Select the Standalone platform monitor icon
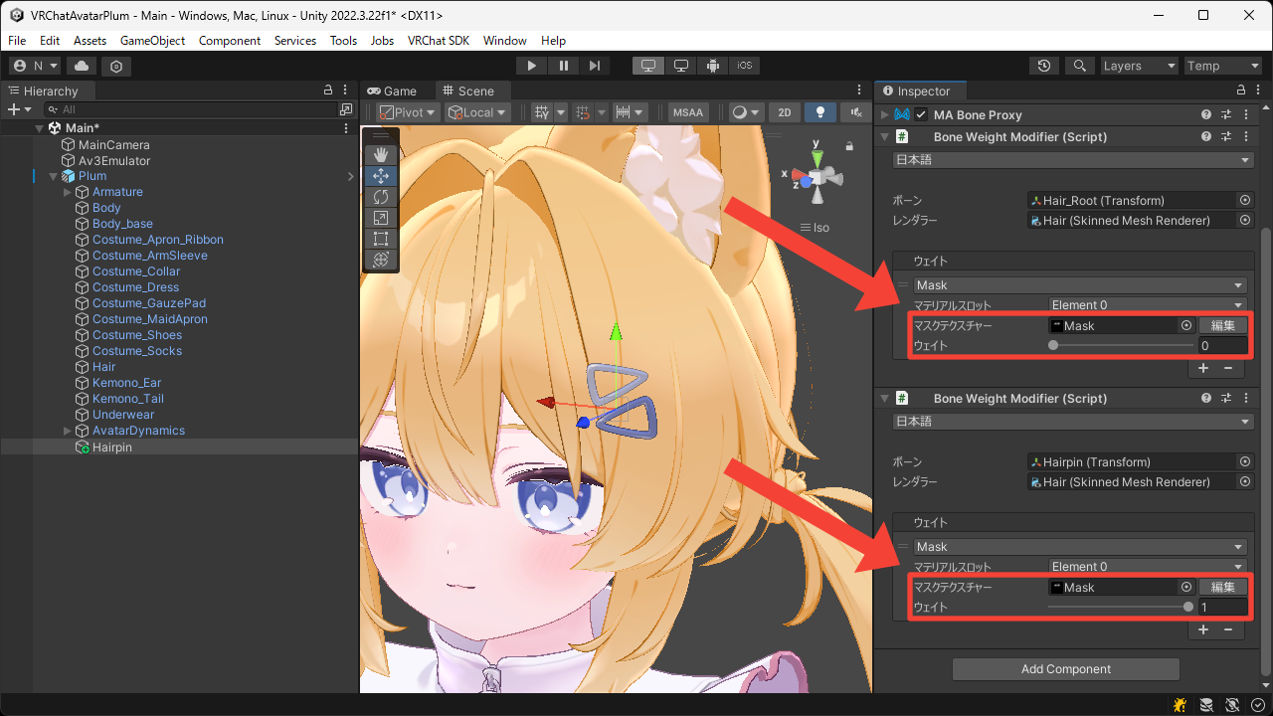Screen dimensions: 1273x716 pos(648,66)
